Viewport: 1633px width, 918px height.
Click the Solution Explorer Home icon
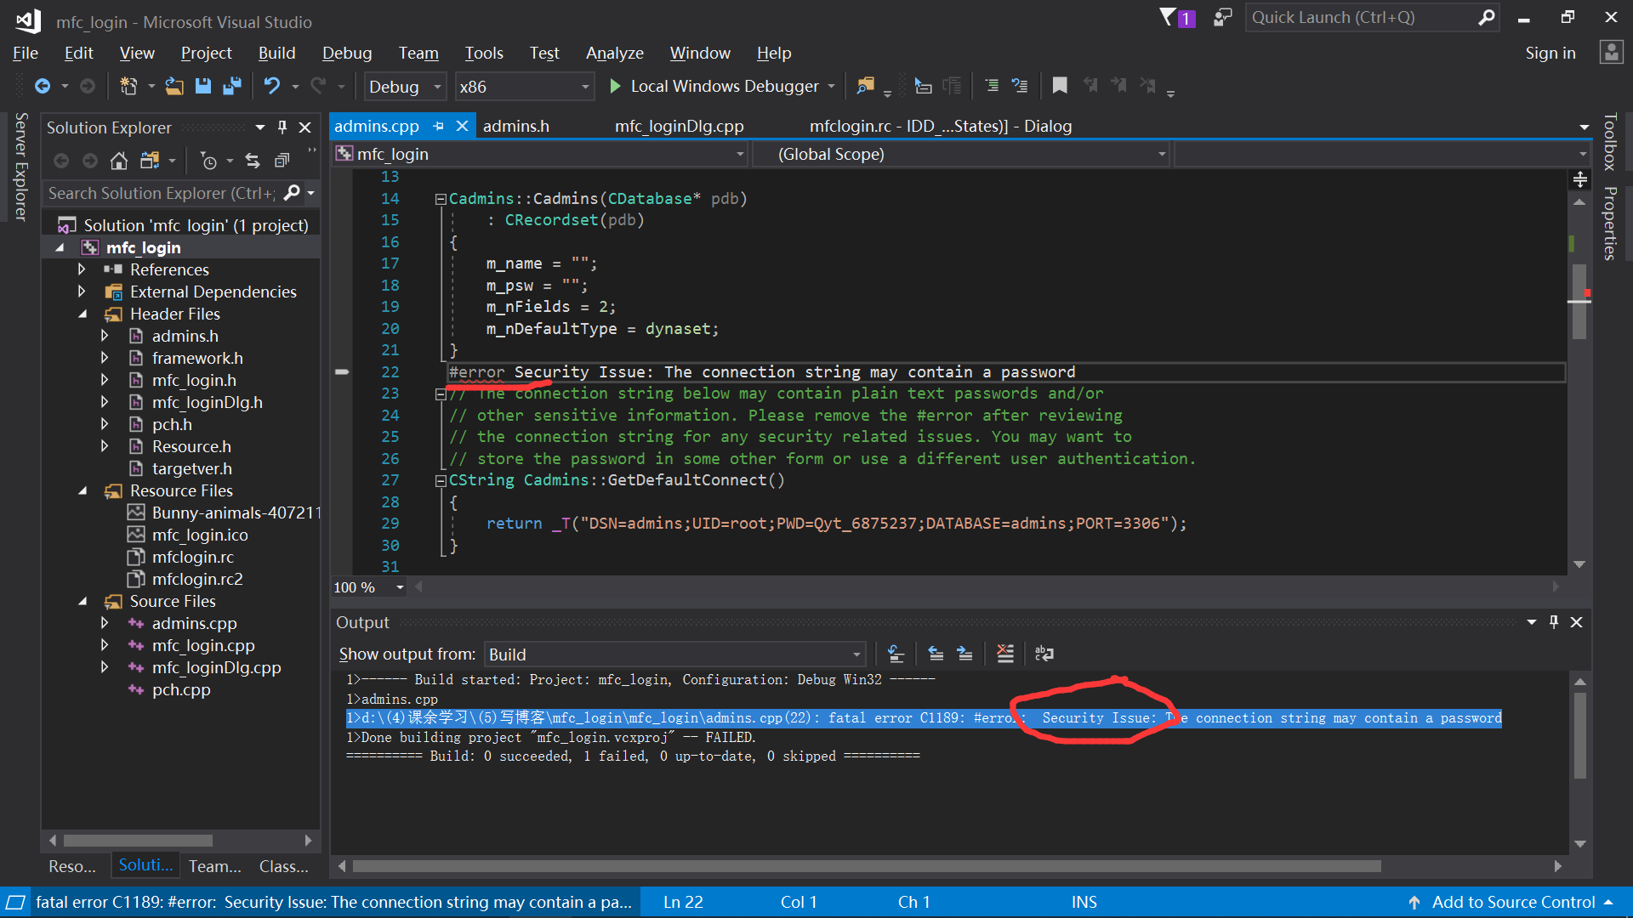(x=119, y=161)
